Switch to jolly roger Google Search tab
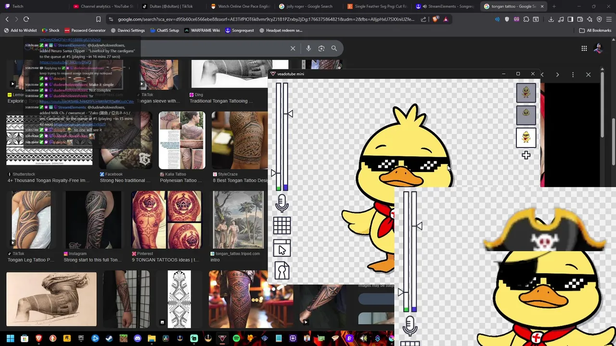This screenshot has width=616, height=346. coord(309,6)
